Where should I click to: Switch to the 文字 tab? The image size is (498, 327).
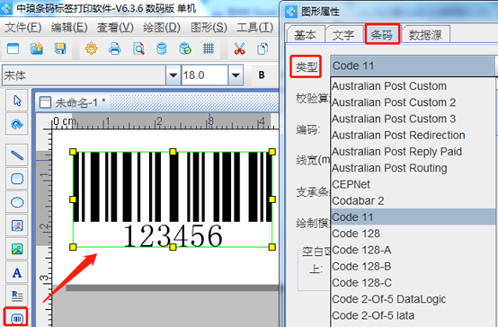(x=343, y=35)
